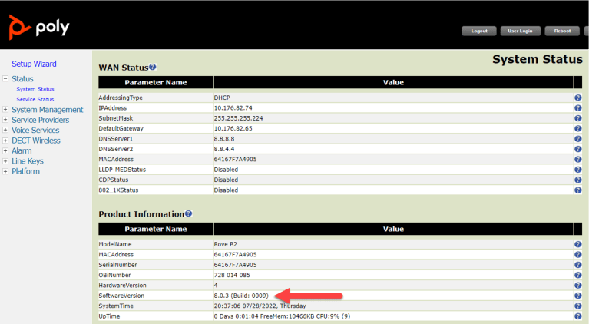
Task: Expand the DECT Wireless section
Action: (5, 141)
